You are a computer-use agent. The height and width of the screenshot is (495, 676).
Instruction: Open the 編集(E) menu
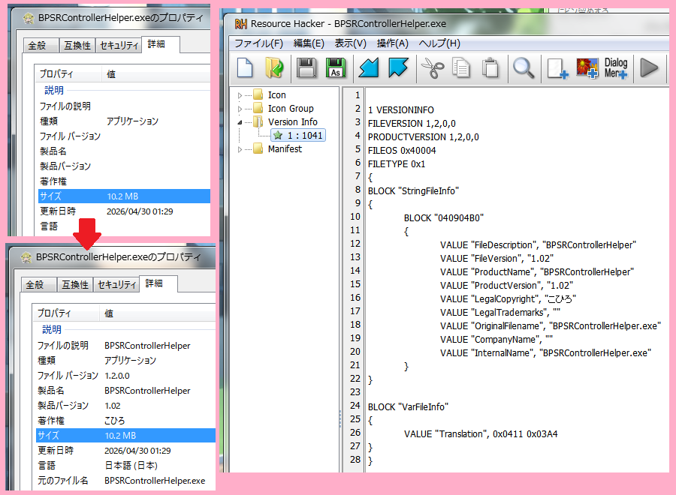tap(309, 43)
